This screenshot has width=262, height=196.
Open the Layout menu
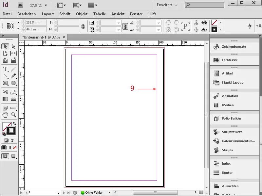tap(48, 14)
